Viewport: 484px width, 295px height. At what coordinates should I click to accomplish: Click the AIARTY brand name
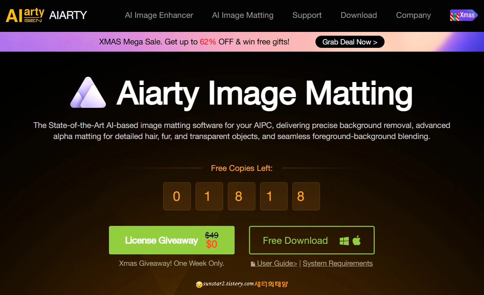[x=68, y=15]
